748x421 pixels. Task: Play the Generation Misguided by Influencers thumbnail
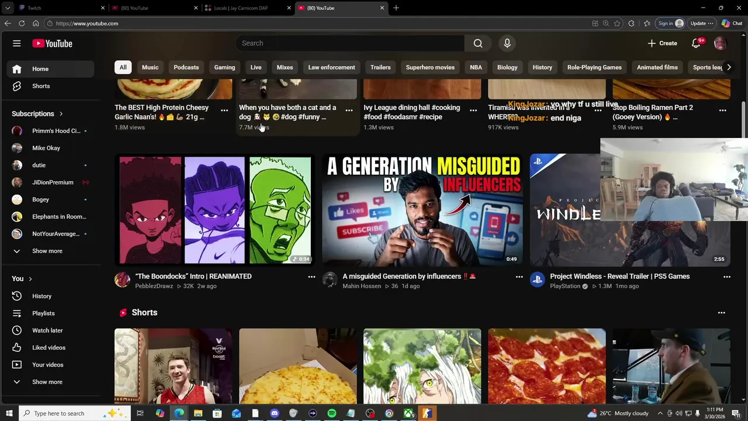coord(422,210)
